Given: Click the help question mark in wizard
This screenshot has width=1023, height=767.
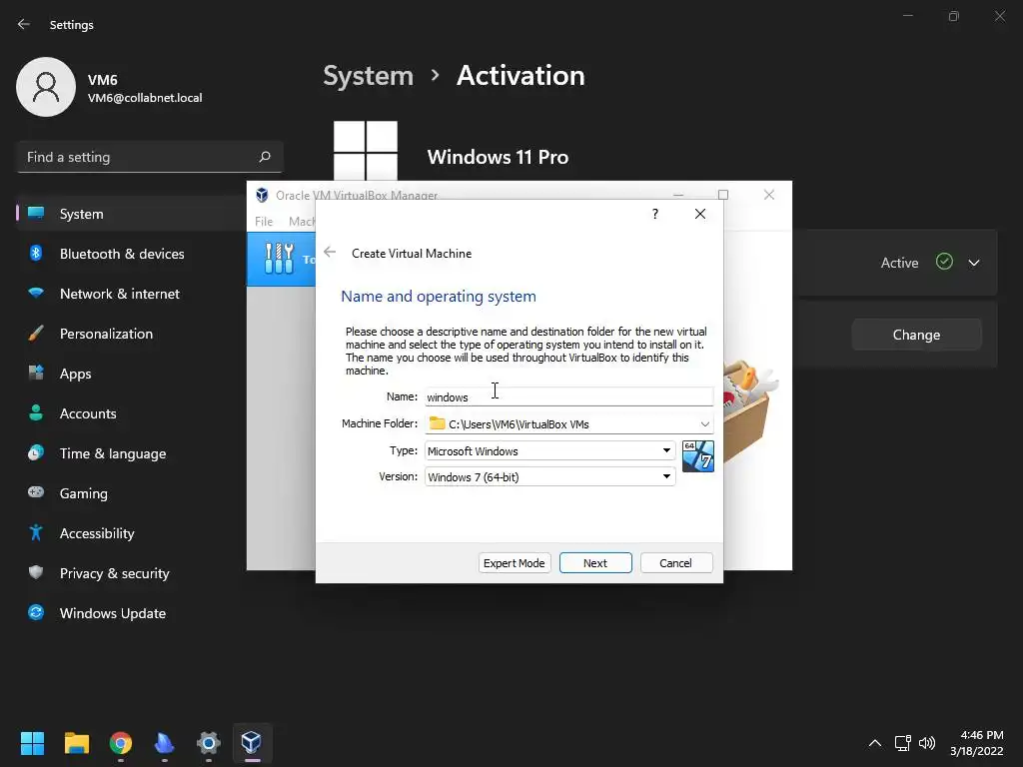Looking at the screenshot, I should click(655, 214).
